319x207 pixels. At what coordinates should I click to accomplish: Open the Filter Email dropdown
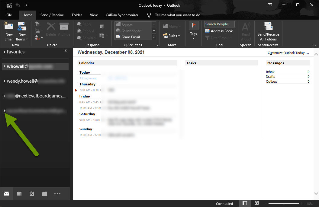click(218, 38)
